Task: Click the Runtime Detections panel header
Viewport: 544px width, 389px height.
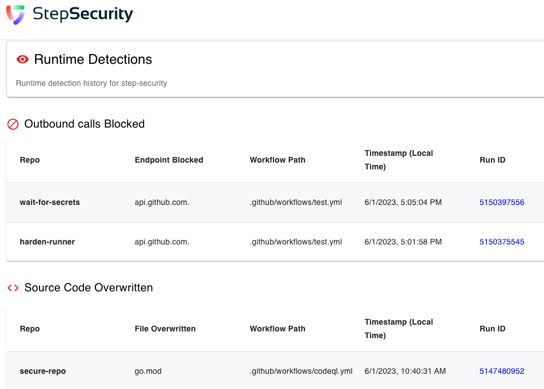Action: tap(93, 59)
